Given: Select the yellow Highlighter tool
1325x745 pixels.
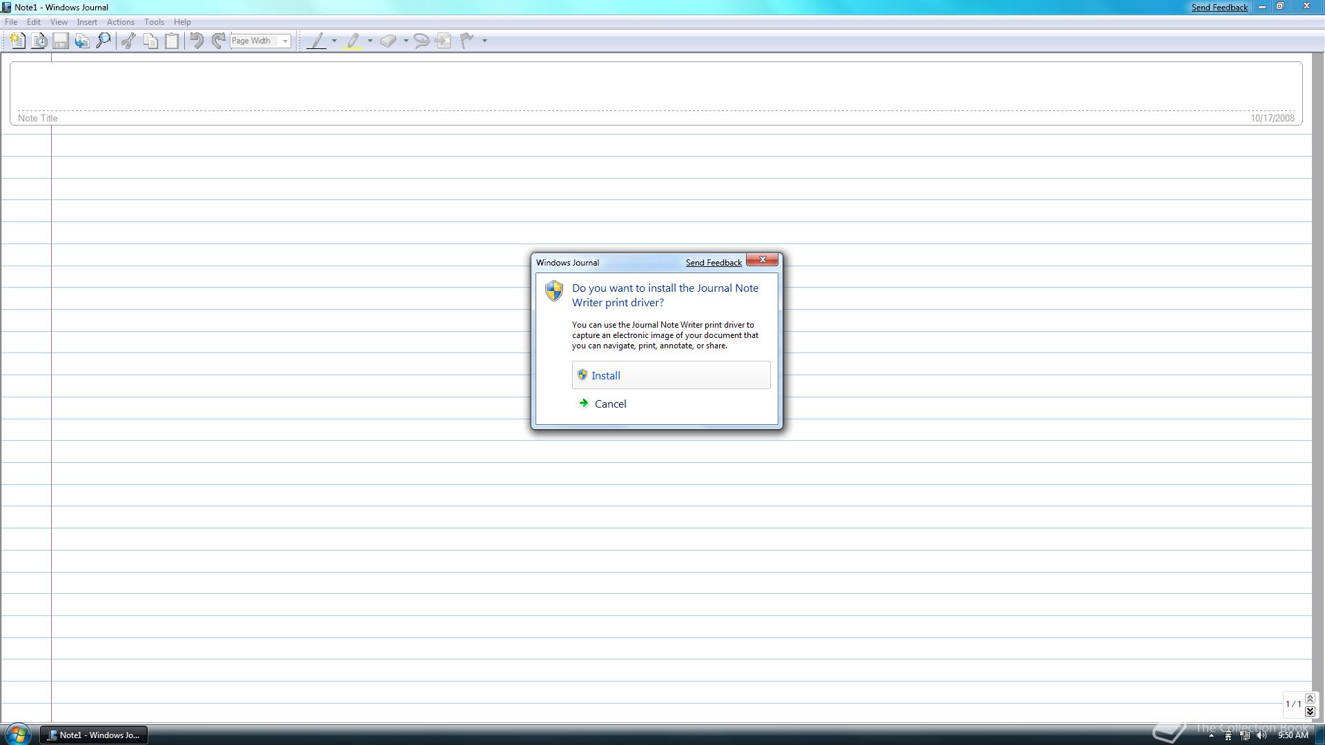Looking at the screenshot, I should pos(353,41).
